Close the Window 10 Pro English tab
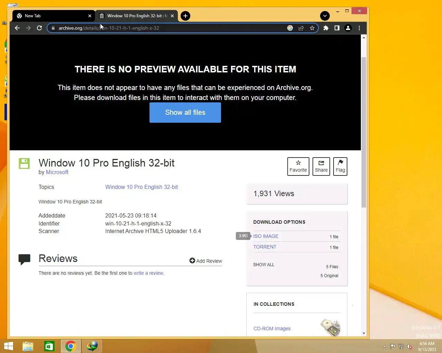442x353 pixels. (172, 16)
